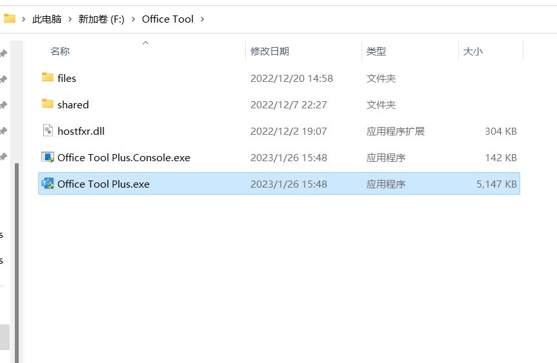The width and height of the screenshot is (557, 363).
Task: Expand chevron after Office Tool breadcrumb
Action: coord(203,19)
